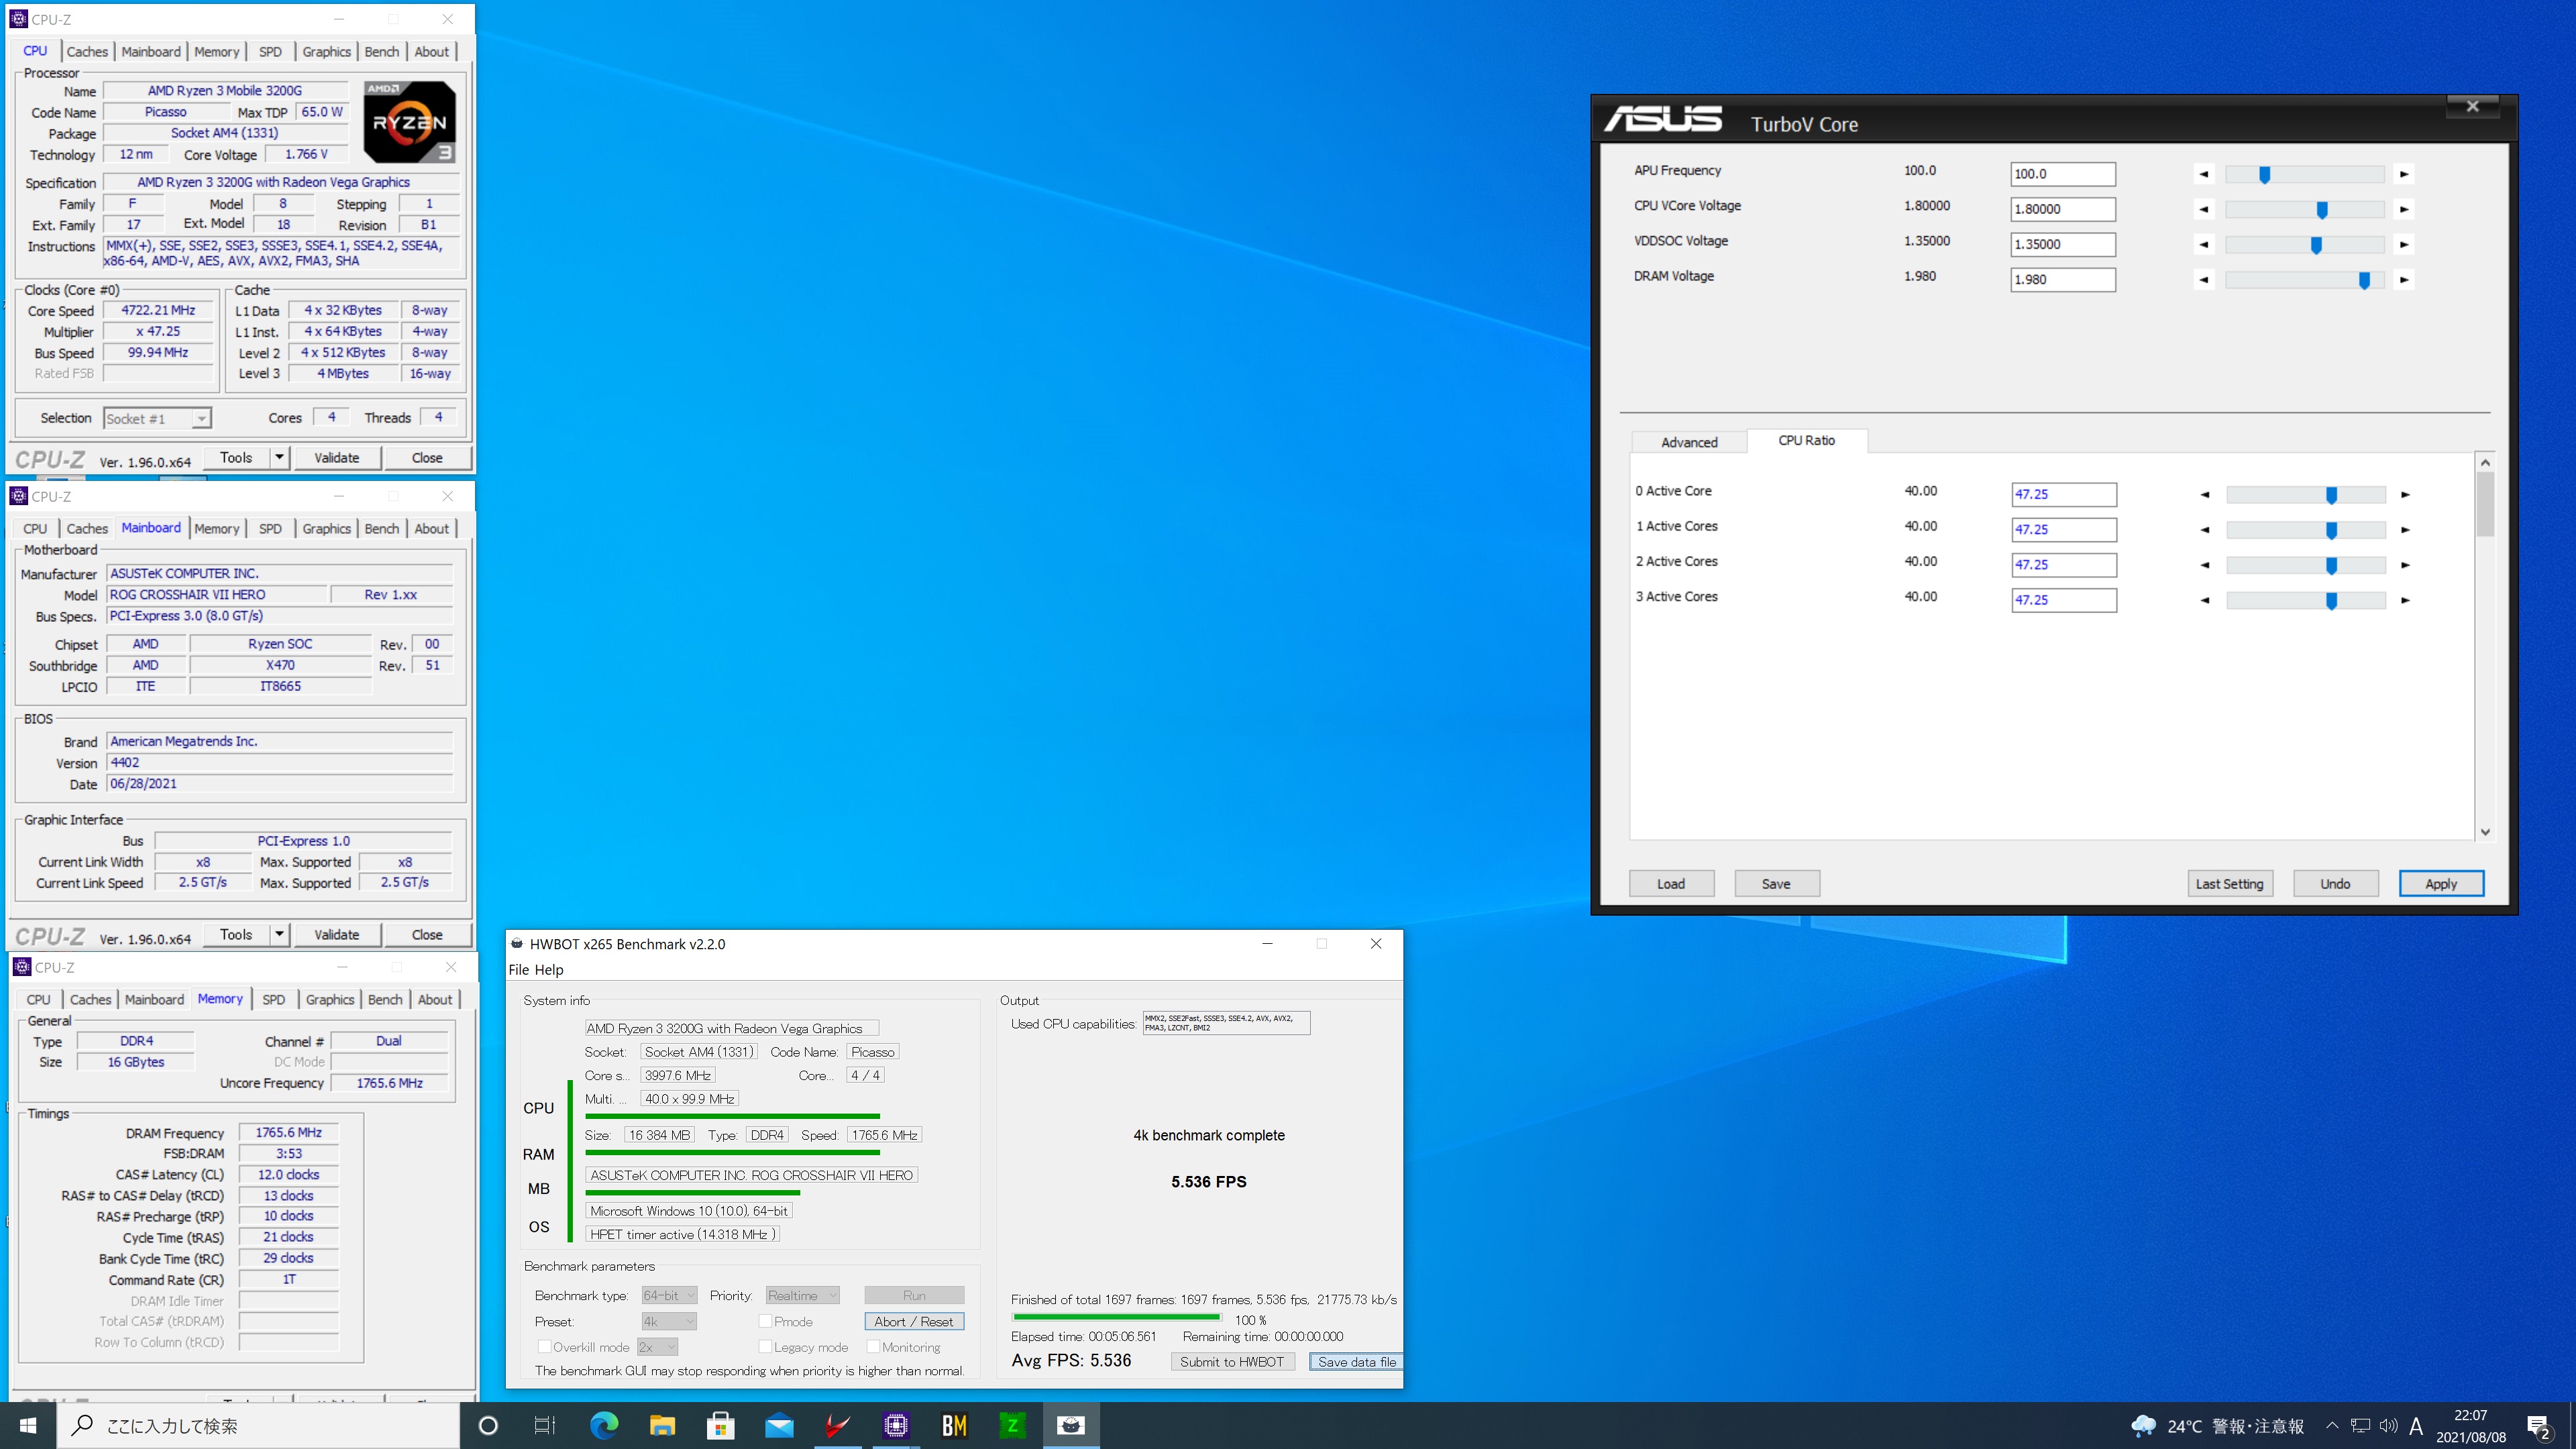2576x1449 pixels.
Task: Open Mail app from taskbar
Action: (779, 1425)
